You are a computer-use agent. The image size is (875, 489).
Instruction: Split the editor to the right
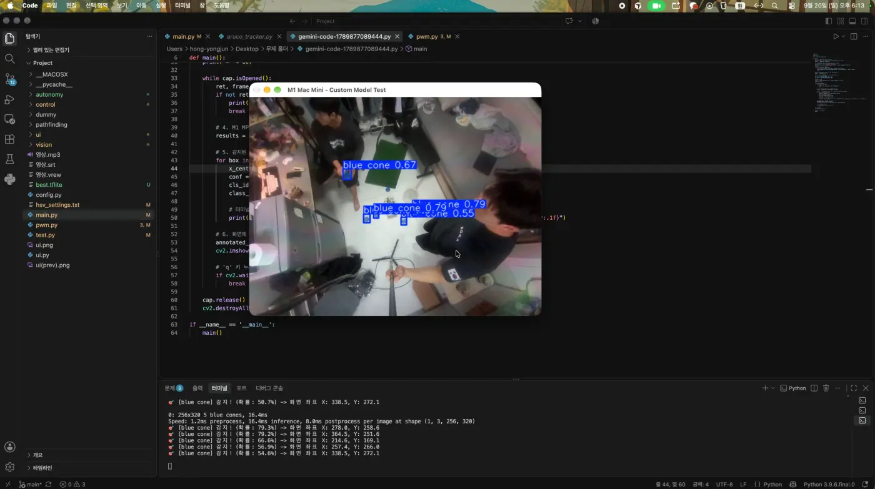(853, 36)
